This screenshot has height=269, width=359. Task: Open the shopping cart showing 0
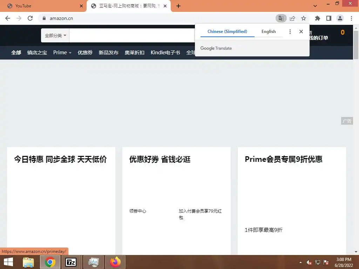click(343, 33)
